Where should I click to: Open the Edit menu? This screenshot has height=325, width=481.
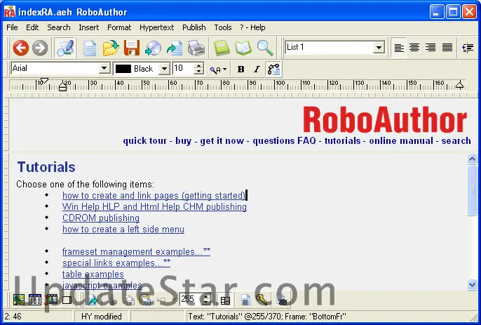point(32,27)
